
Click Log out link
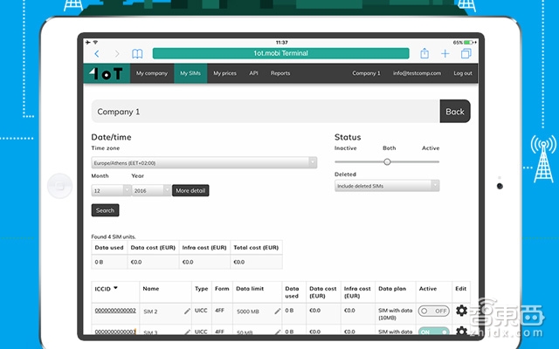coord(463,73)
